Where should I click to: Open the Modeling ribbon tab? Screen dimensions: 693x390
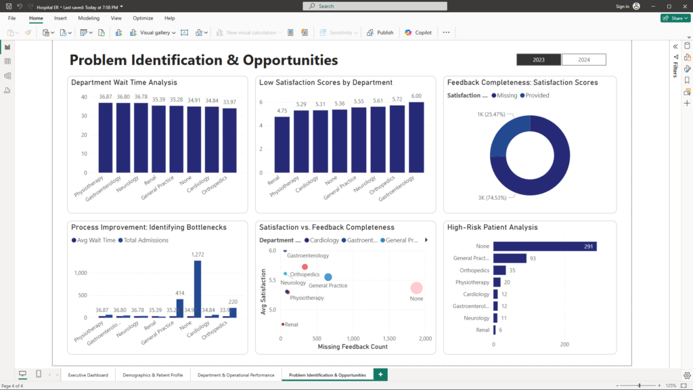[x=88, y=18]
